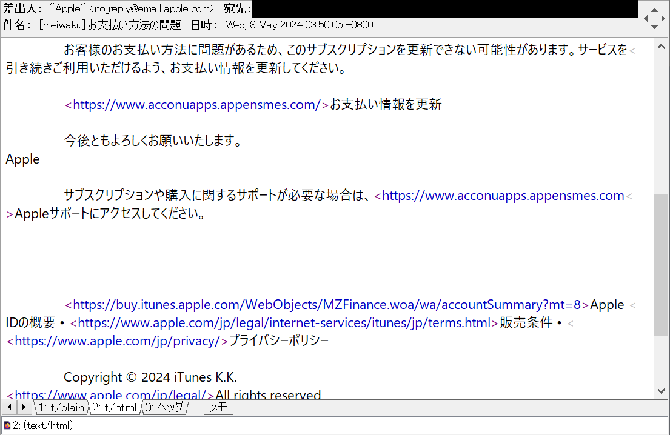Open the buy.itunes.apple.com accountSummary link
The width and height of the screenshot is (670, 435).
(x=327, y=305)
